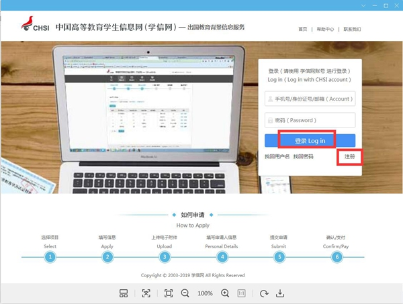Click step 1 Select circle
The height and width of the screenshot is (304, 403).
point(50,256)
